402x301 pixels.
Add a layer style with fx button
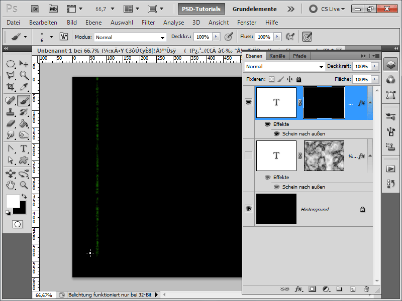[x=298, y=289]
